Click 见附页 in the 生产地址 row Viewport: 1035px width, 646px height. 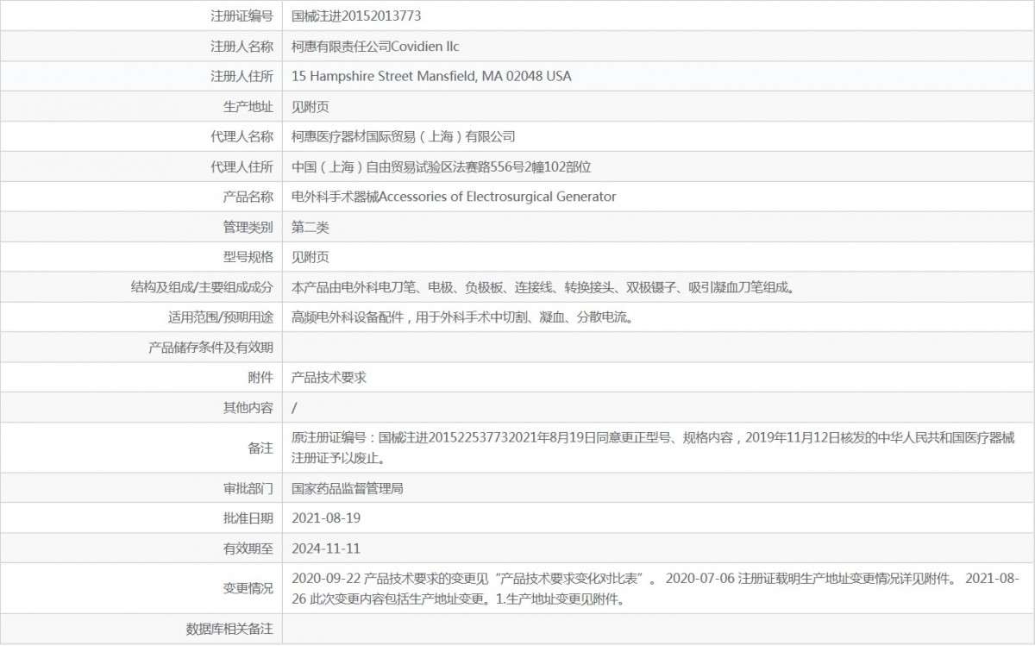(310, 106)
